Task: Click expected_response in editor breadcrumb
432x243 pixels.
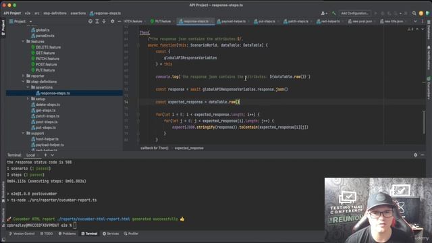Action: click(189, 148)
